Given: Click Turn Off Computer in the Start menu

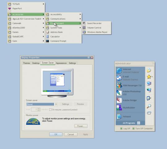Looking at the screenshot, I should [143, 129].
